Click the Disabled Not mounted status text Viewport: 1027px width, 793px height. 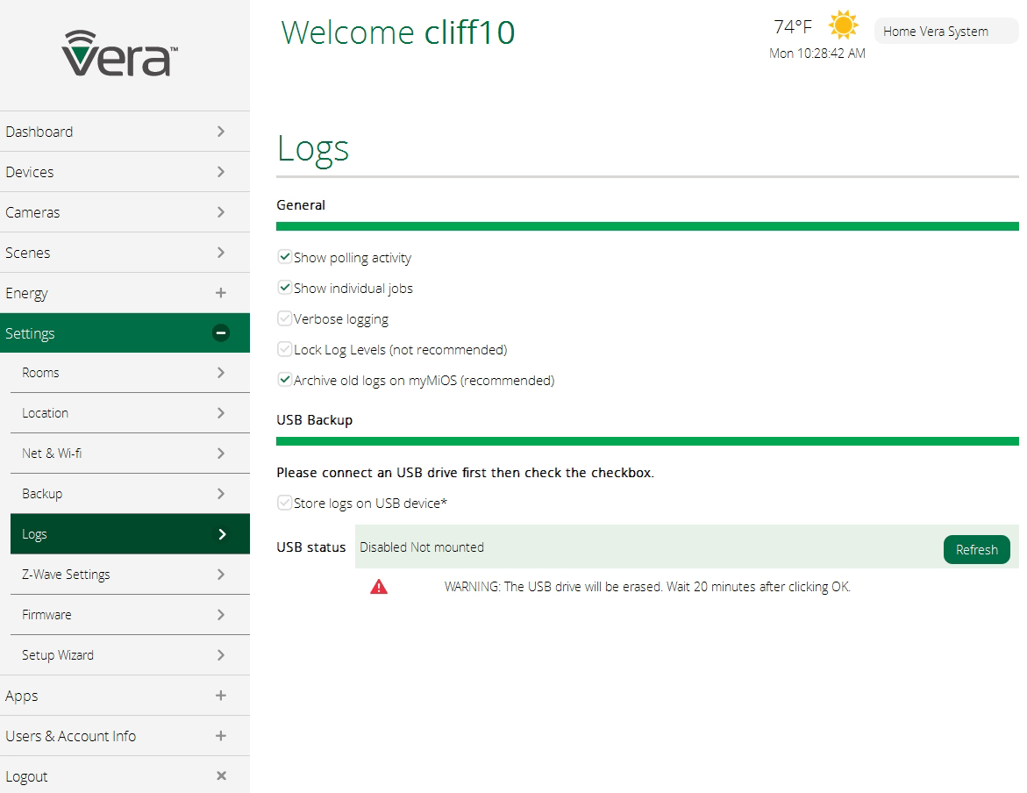(422, 547)
